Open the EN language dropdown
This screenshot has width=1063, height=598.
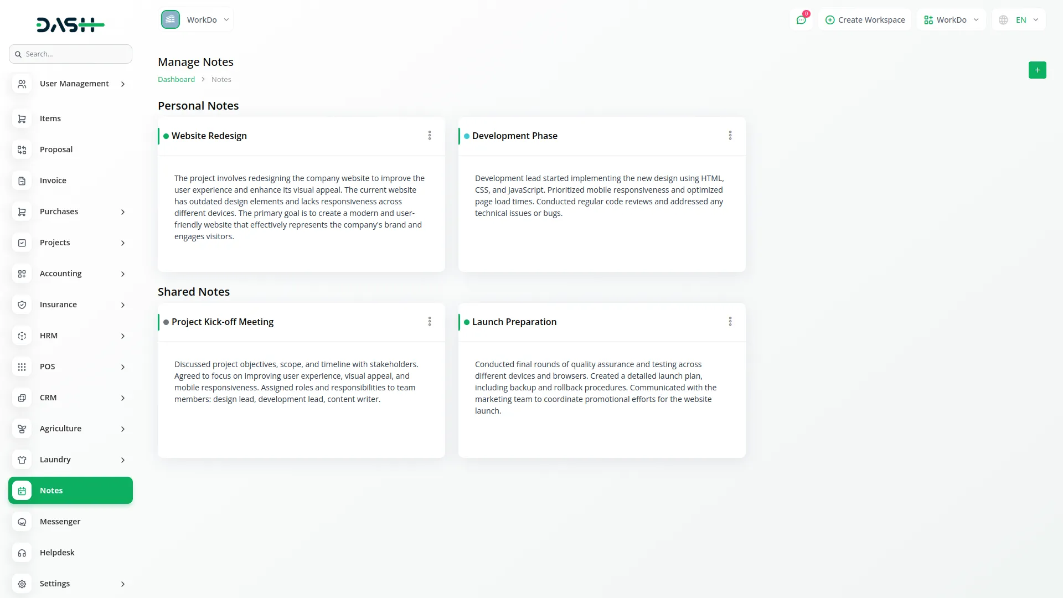coord(1019,20)
